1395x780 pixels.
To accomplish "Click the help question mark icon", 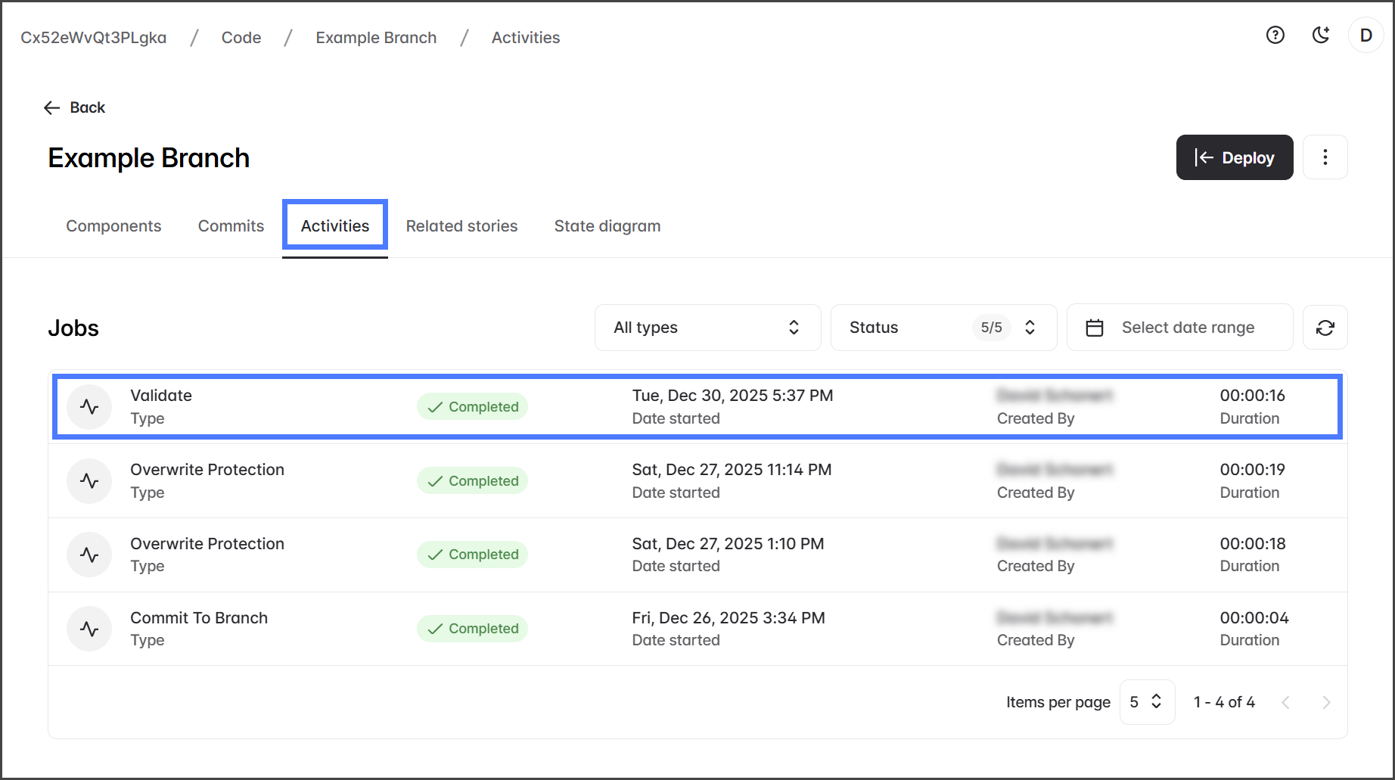I will tap(1275, 35).
